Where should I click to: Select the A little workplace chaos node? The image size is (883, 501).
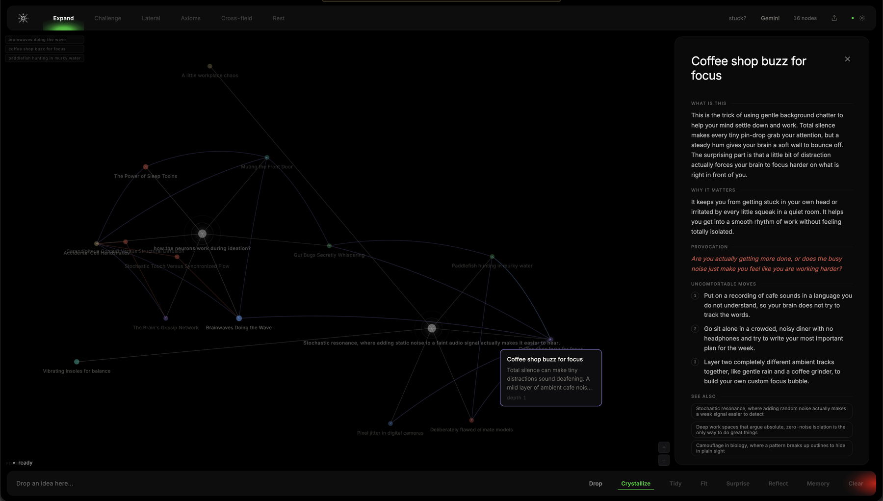[x=209, y=66]
